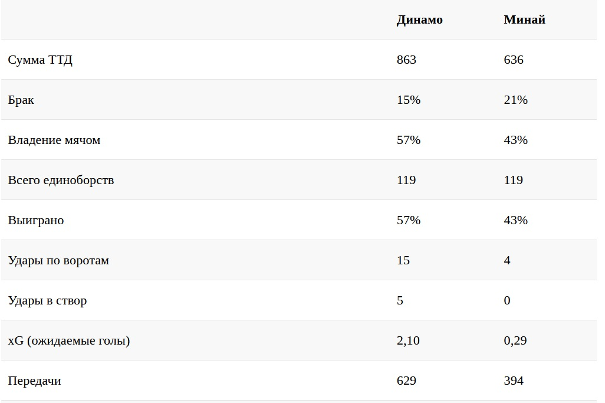Click the xG (ожидаемые голы) label
Screen dimensions: 605x403
coord(69,340)
